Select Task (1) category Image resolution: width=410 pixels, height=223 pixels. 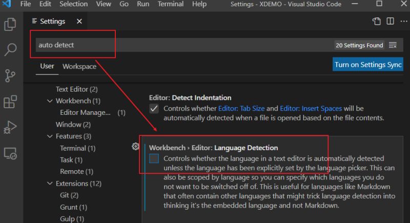click(71, 160)
